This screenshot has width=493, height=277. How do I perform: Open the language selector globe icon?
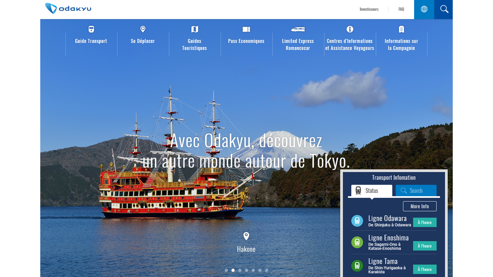point(424,9)
